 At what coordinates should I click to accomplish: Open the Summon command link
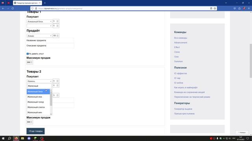pyautogui.click(x=178, y=61)
